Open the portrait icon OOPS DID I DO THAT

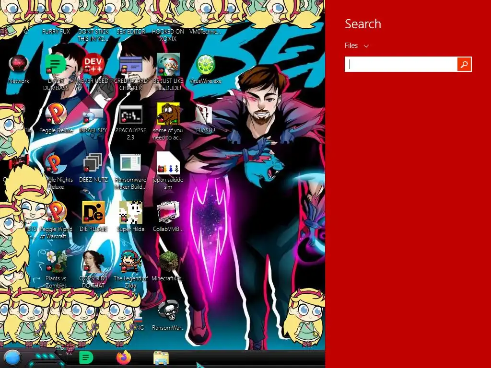click(93, 262)
